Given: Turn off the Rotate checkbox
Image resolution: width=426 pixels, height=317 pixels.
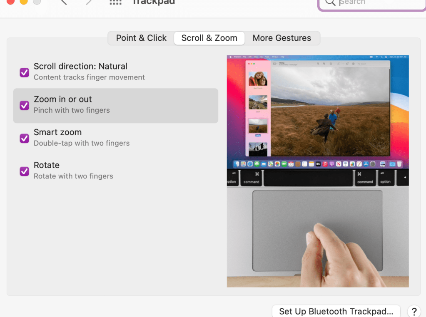Looking at the screenshot, I should (25, 171).
